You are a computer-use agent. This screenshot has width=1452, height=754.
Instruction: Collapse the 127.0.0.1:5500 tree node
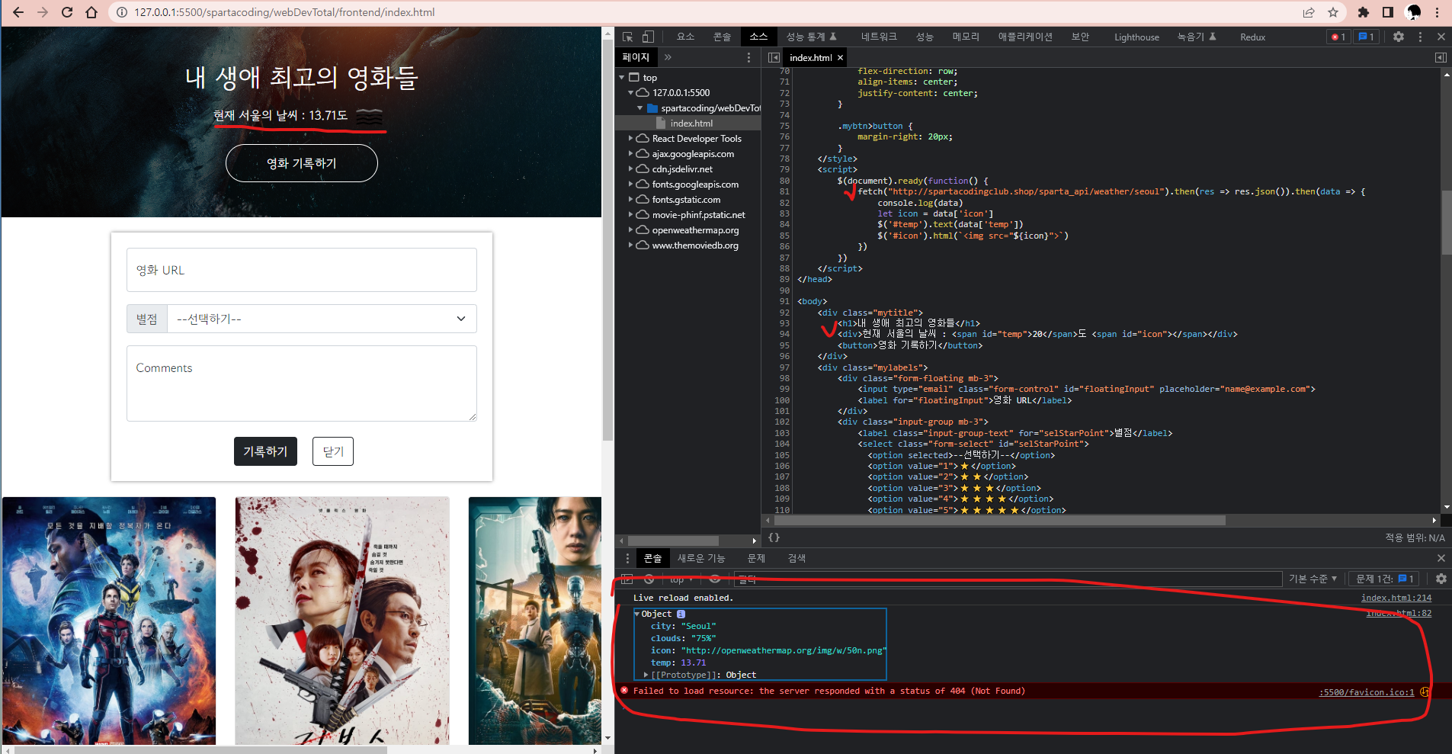(631, 92)
